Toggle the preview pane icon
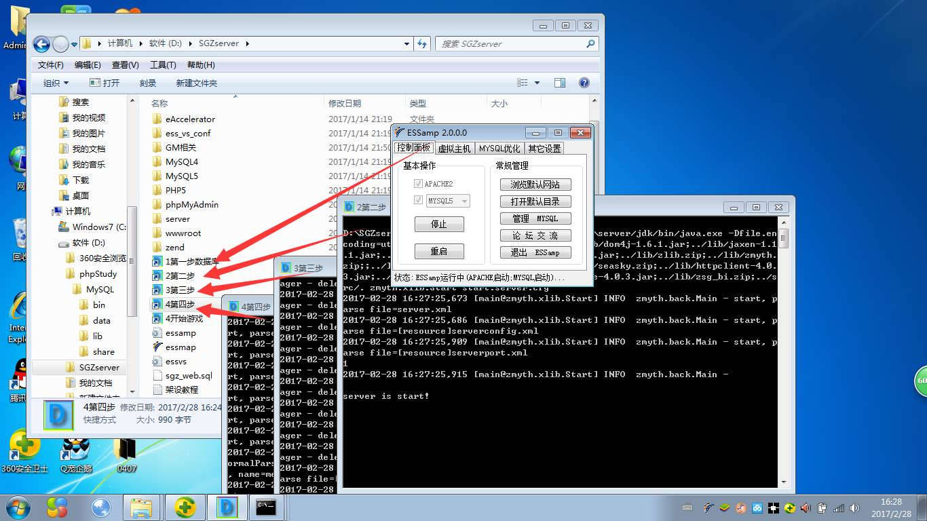The height and width of the screenshot is (521, 927). (559, 83)
